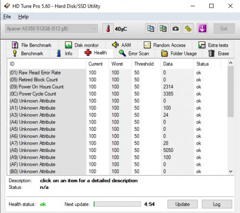Click the Update button
The height and width of the screenshot is (213, 240).
tap(182, 204)
